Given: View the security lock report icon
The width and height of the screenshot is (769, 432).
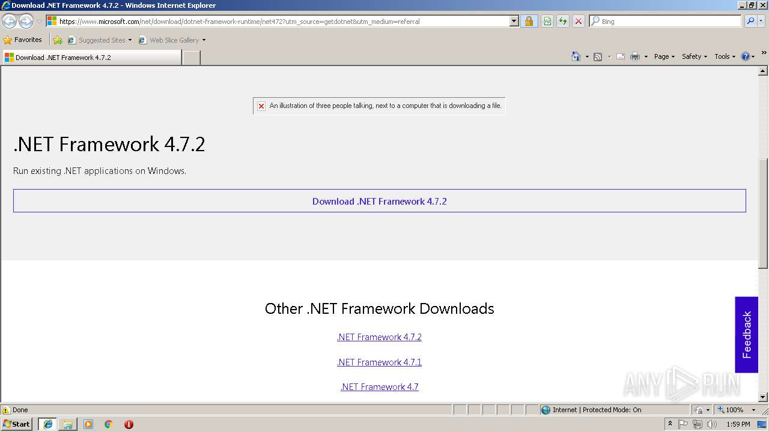Looking at the screenshot, I should [x=529, y=21].
